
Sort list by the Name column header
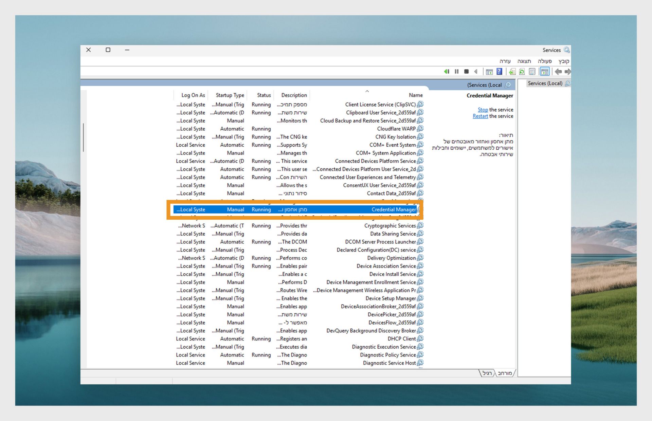(x=415, y=95)
